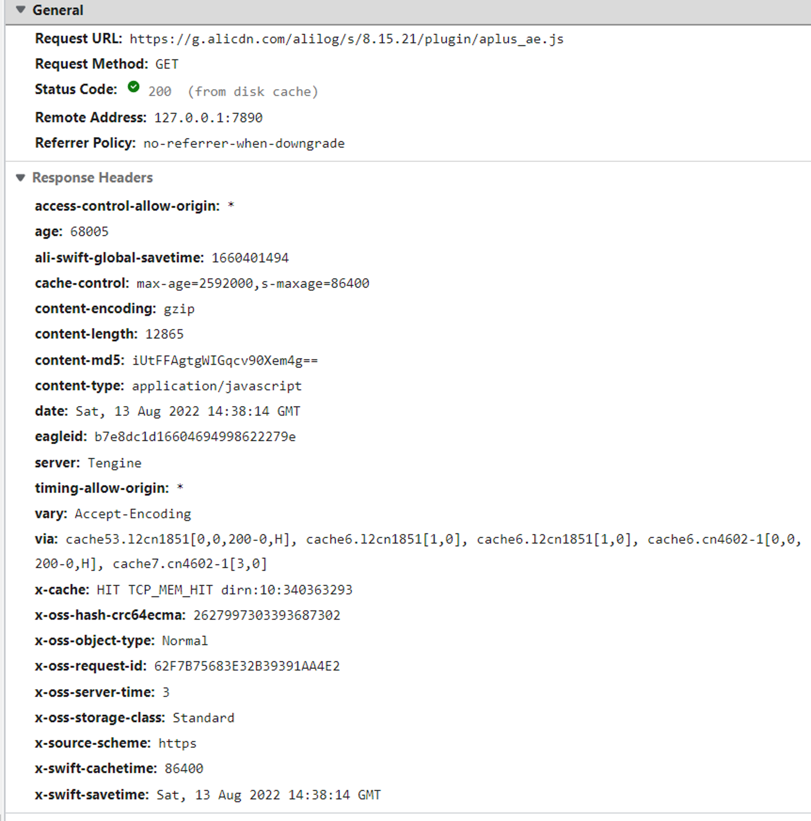This screenshot has width=811, height=821.
Task: Select x-swift-cachetime value 86400
Action: pos(184,768)
